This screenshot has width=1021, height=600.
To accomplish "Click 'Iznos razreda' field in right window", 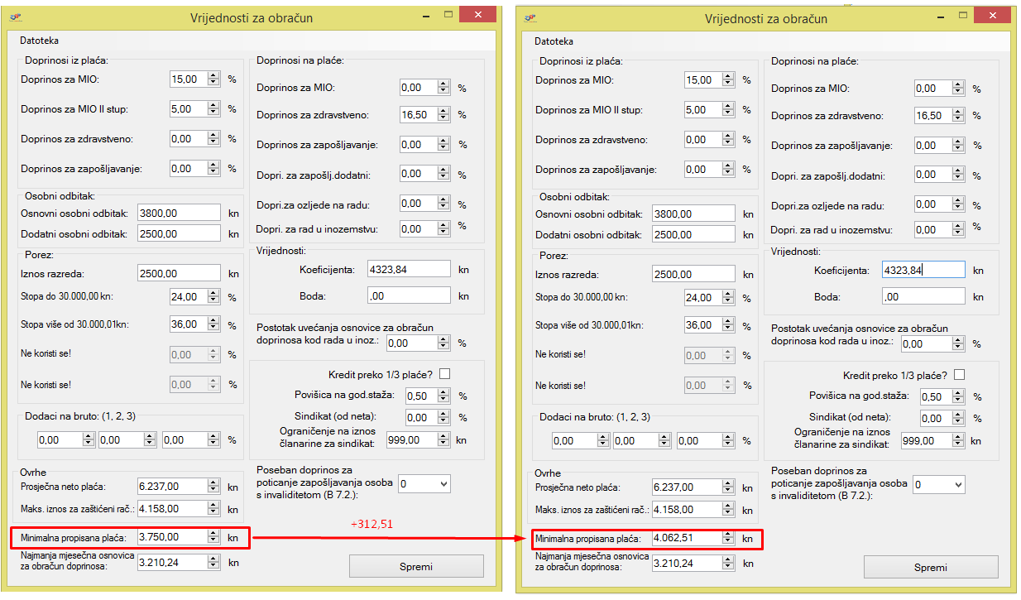I will [693, 275].
